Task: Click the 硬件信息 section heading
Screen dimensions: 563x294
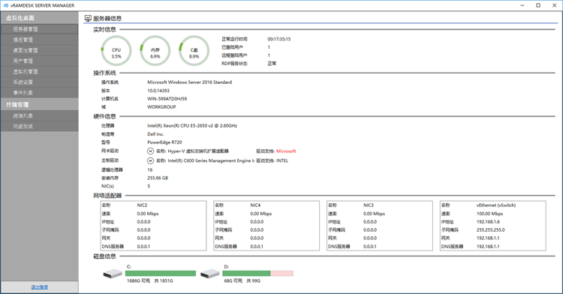Action: click(104, 116)
